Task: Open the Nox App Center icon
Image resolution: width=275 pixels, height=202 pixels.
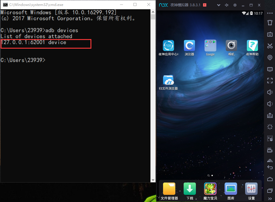Action: (x=168, y=46)
